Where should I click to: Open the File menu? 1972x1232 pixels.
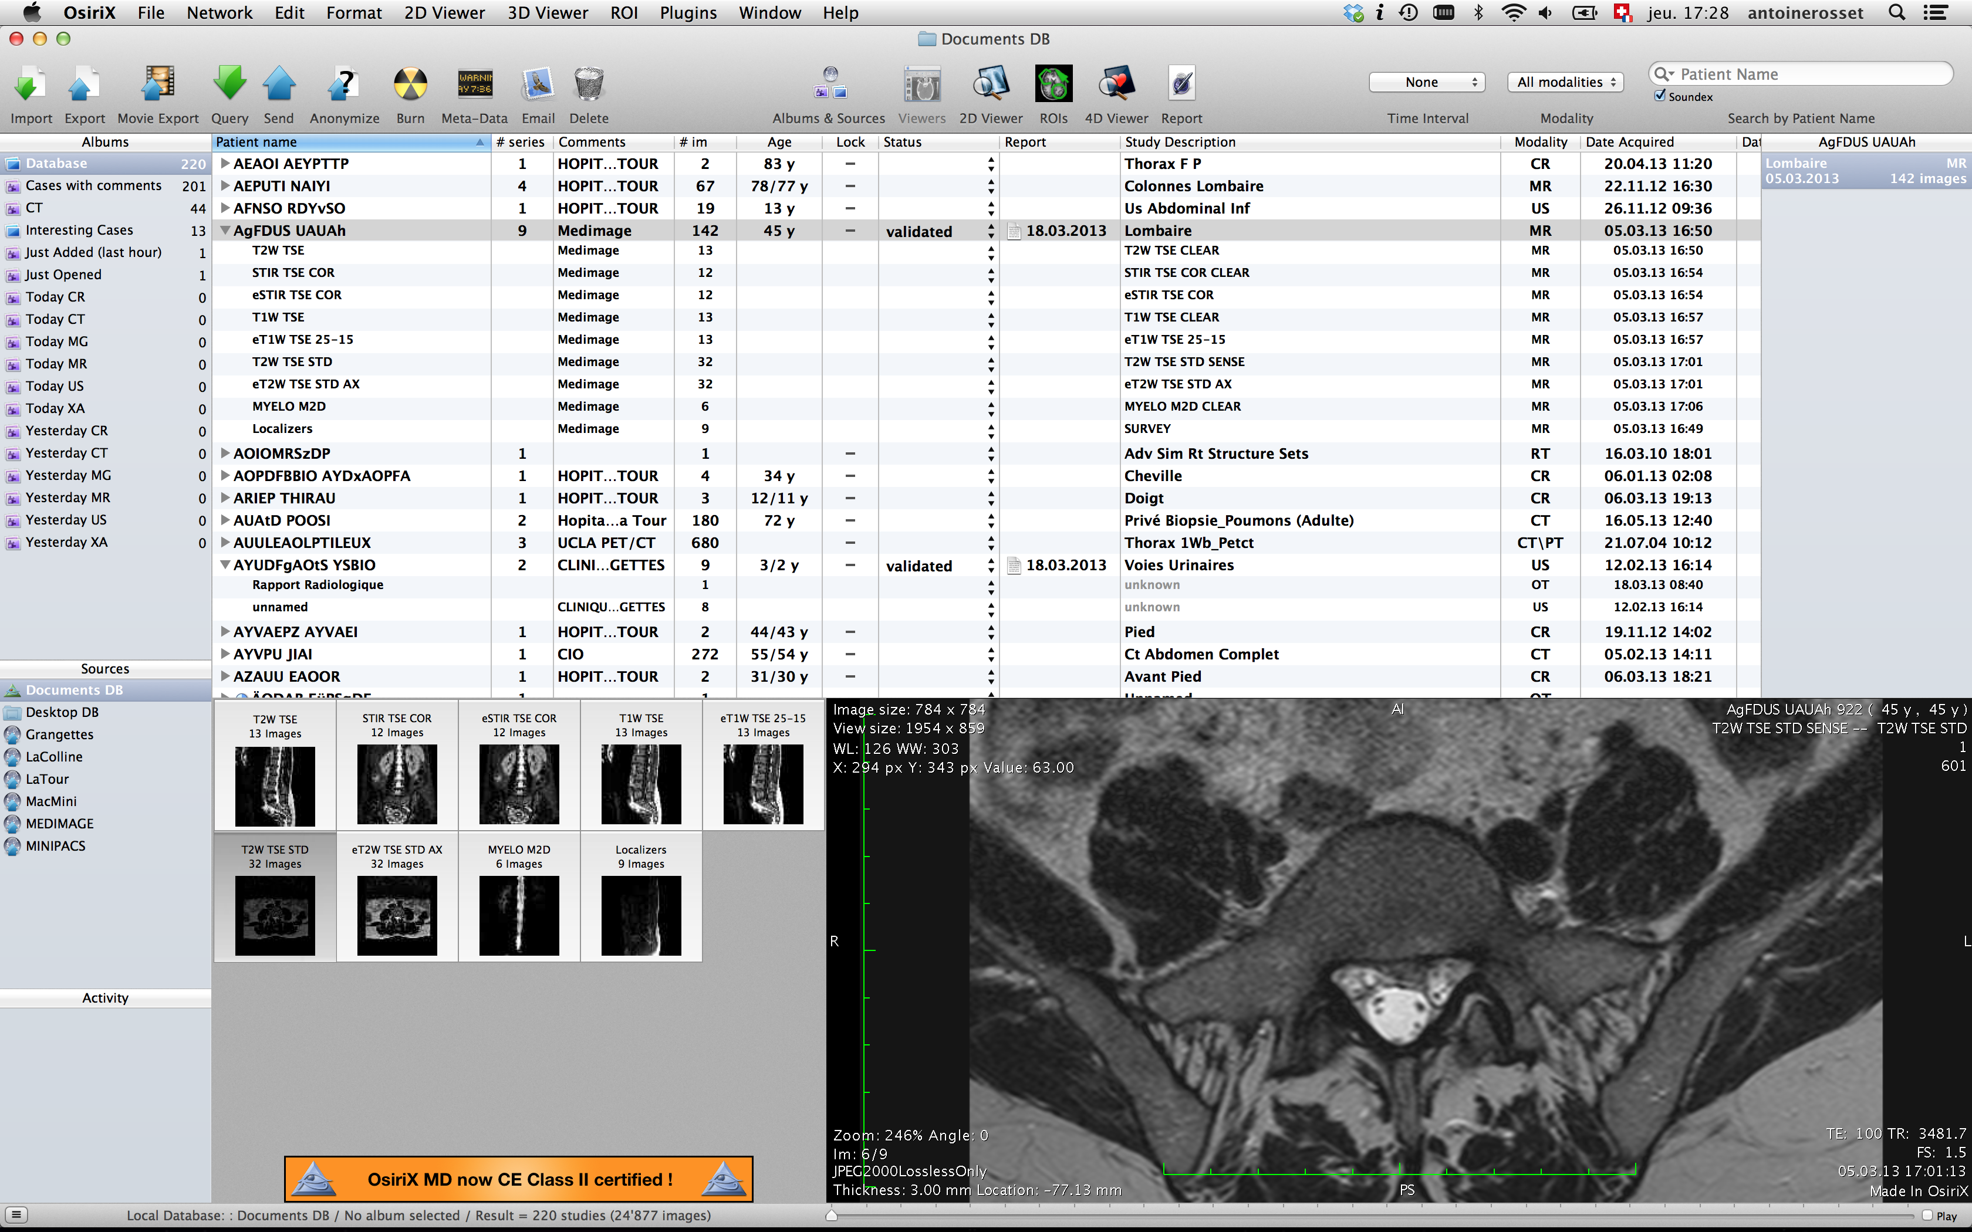151,12
